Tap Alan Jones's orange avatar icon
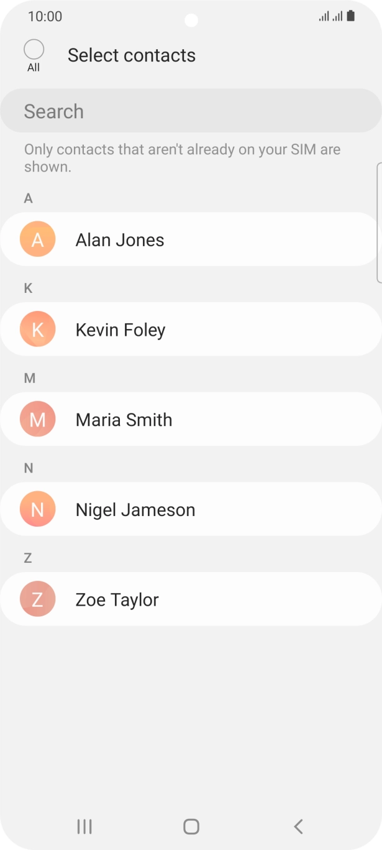This screenshot has height=850, width=382. [37, 239]
